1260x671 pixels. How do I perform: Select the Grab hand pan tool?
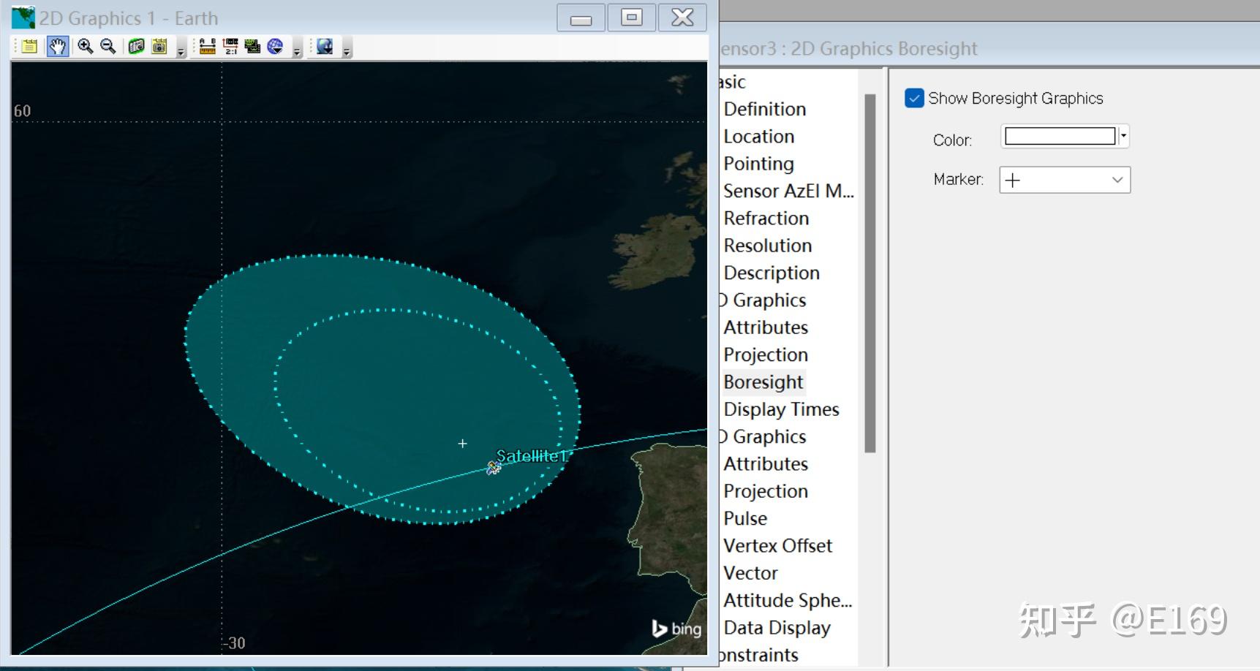[x=58, y=47]
